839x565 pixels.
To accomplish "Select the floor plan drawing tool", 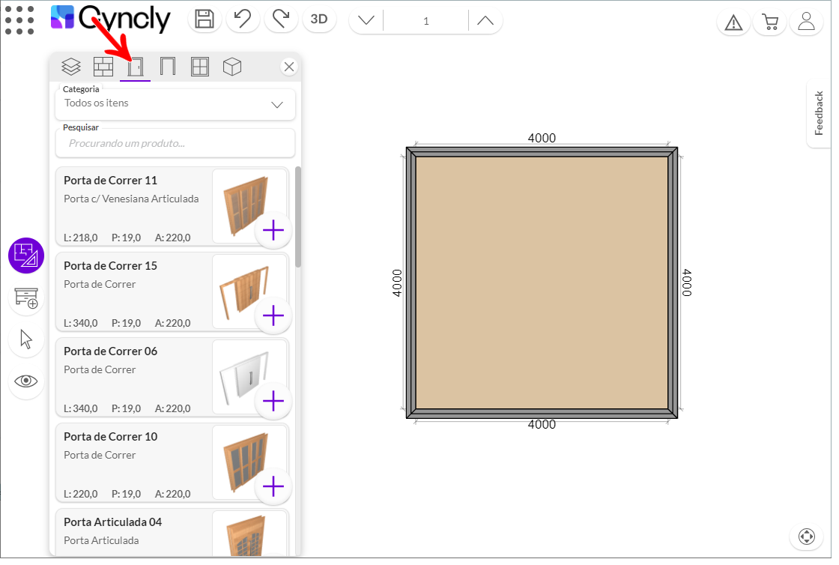I will (x=25, y=256).
